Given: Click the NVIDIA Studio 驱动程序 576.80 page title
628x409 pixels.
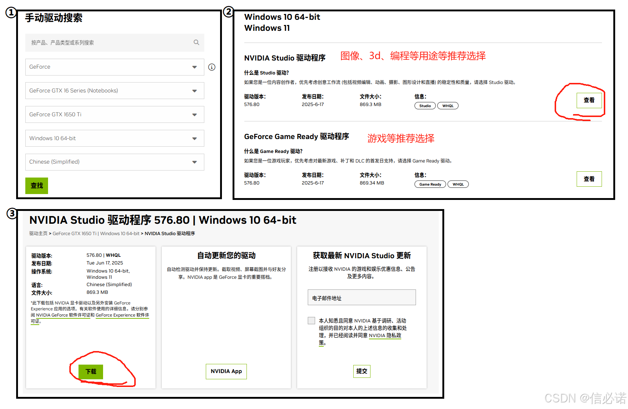Looking at the screenshot, I should (x=163, y=220).
